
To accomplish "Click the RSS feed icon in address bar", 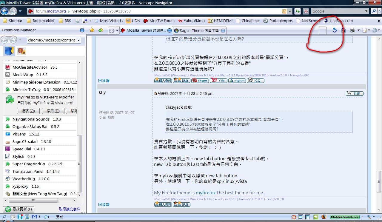I will pos(284,11).
